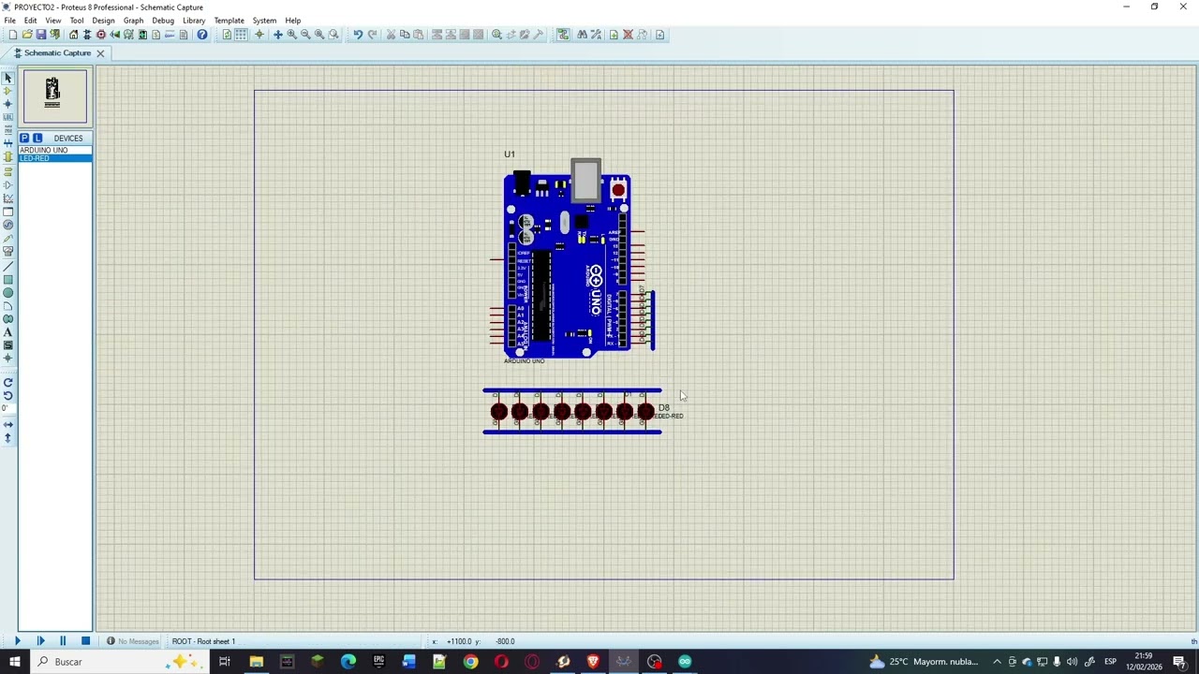Click the Search and Tag binoculars icon
The image size is (1199, 674).
(x=583, y=35)
